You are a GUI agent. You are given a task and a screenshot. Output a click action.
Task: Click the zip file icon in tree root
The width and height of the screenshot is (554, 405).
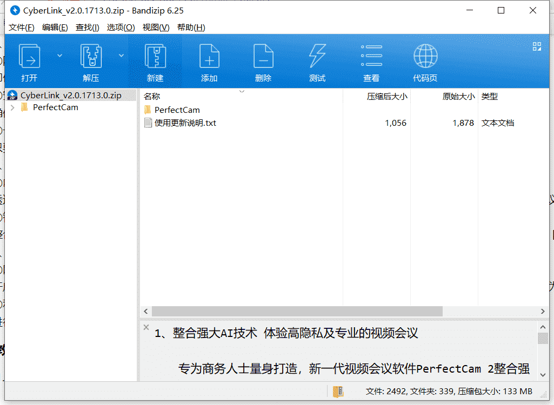(x=12, y=96)
